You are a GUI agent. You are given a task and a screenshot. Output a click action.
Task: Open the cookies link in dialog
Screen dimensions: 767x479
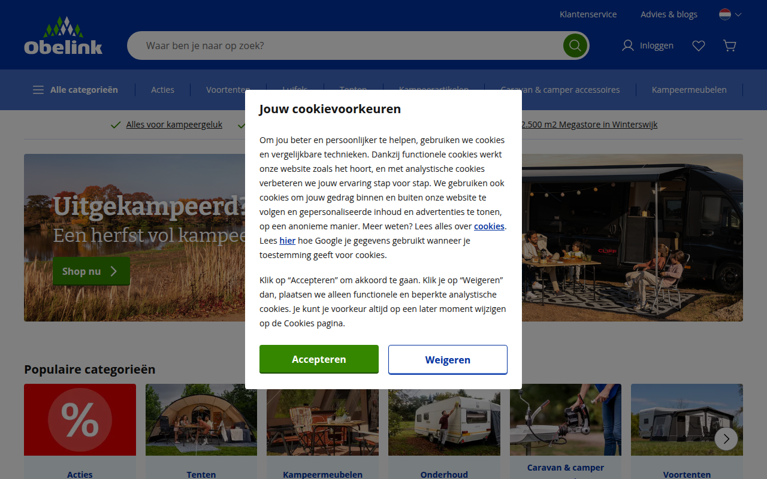[x=489, y=226]
